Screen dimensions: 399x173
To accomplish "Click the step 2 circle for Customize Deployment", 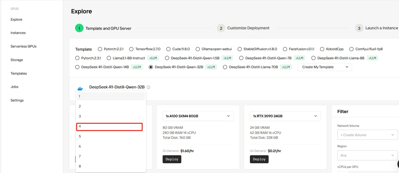I will (x=221, y=28).
